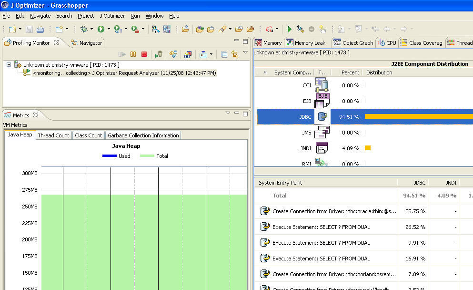Click the snapshot capture icon
The height and width of the screenshot is (290, 473).
point(188,54)
